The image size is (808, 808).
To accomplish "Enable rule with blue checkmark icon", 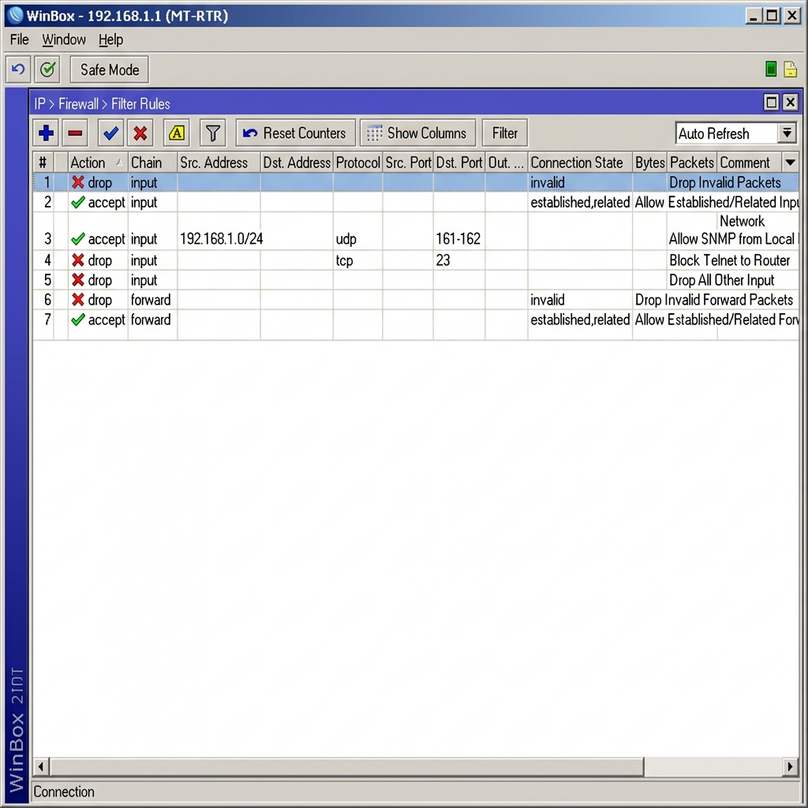I will (110, 133).
